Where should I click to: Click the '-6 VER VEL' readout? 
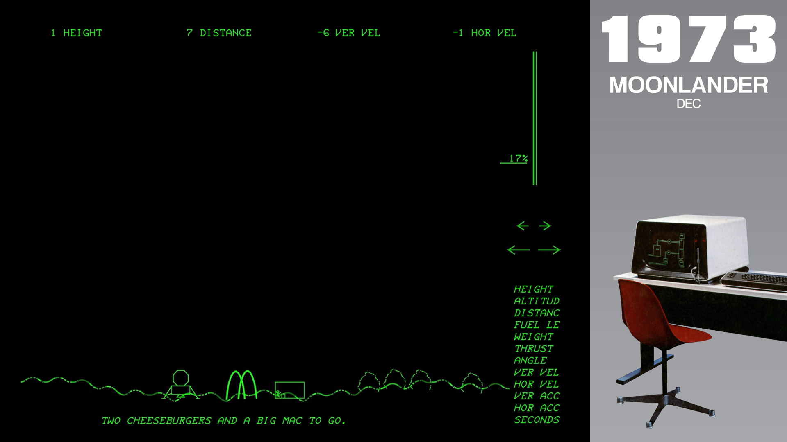pyautogui.click(x=349, y=33)
